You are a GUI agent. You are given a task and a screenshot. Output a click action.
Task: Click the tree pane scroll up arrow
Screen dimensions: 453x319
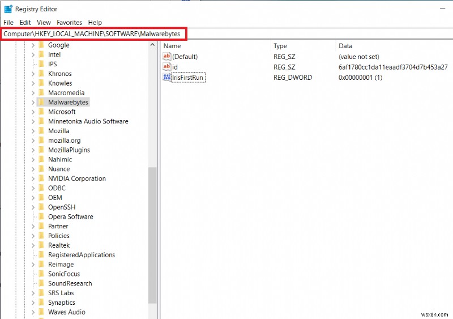(152, 45)
